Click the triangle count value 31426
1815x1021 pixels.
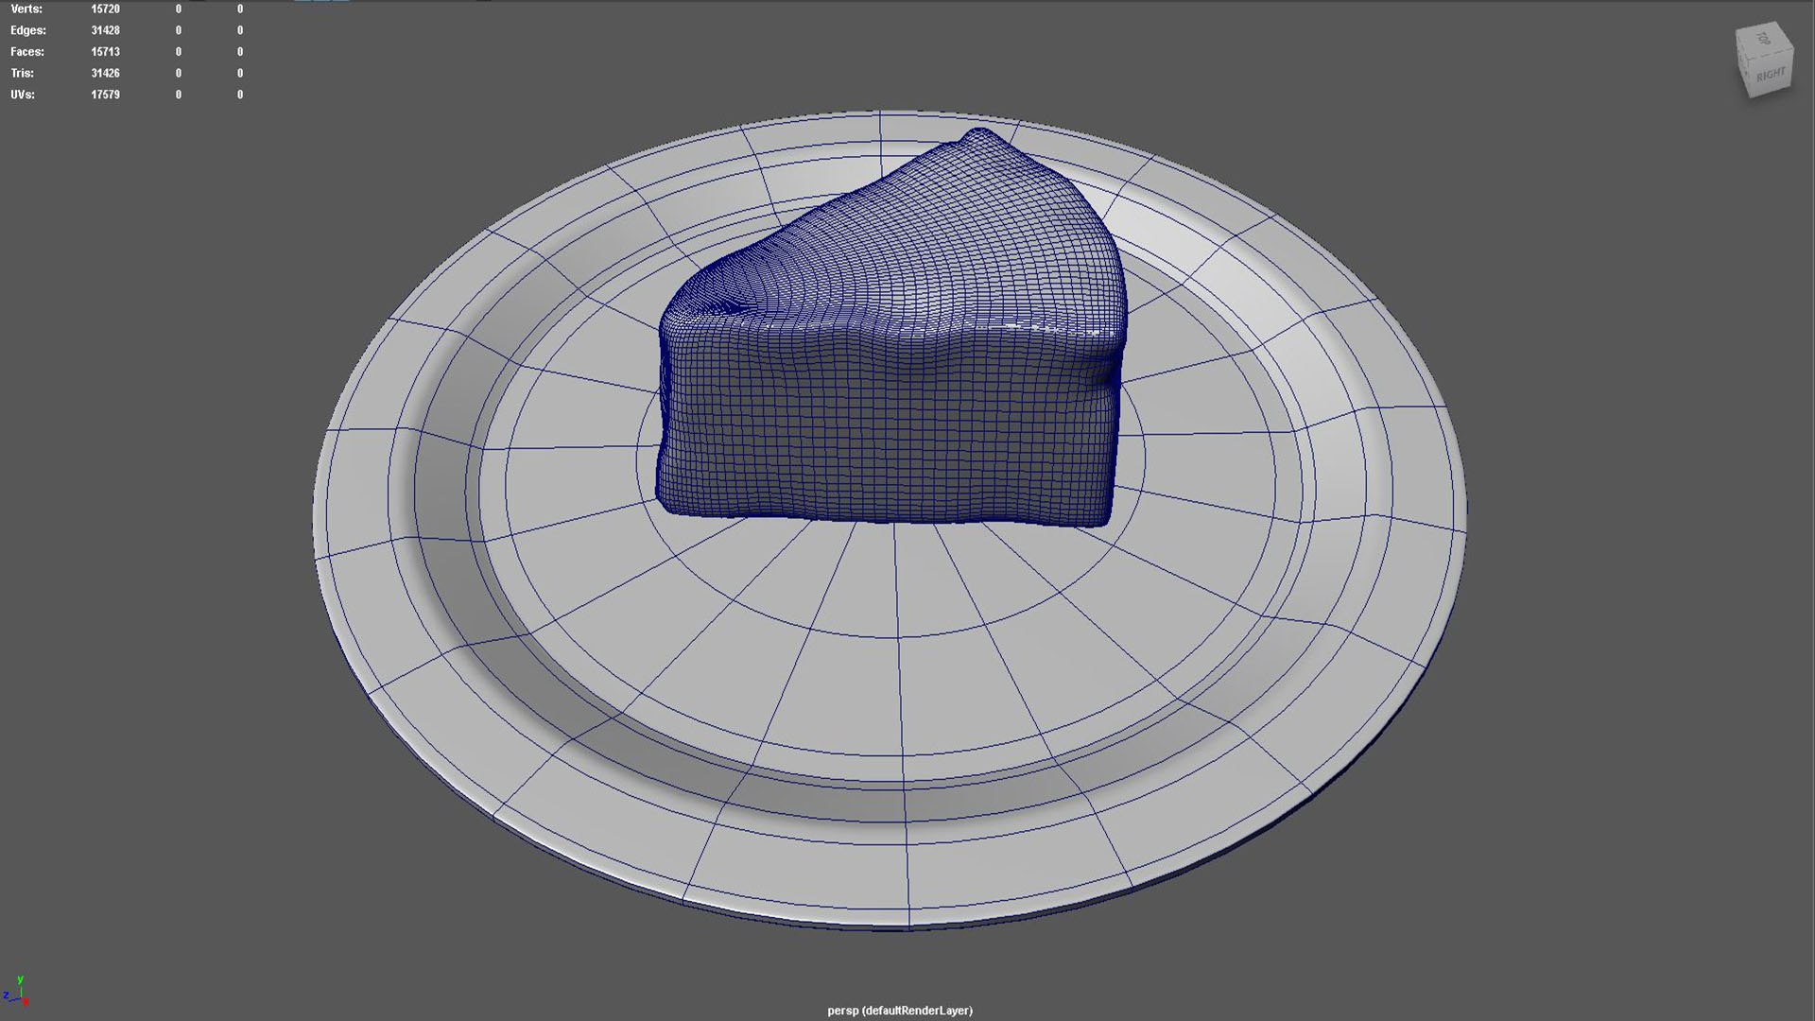tap(105, 73)
